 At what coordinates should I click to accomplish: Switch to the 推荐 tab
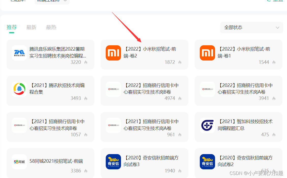coord(12,27)
